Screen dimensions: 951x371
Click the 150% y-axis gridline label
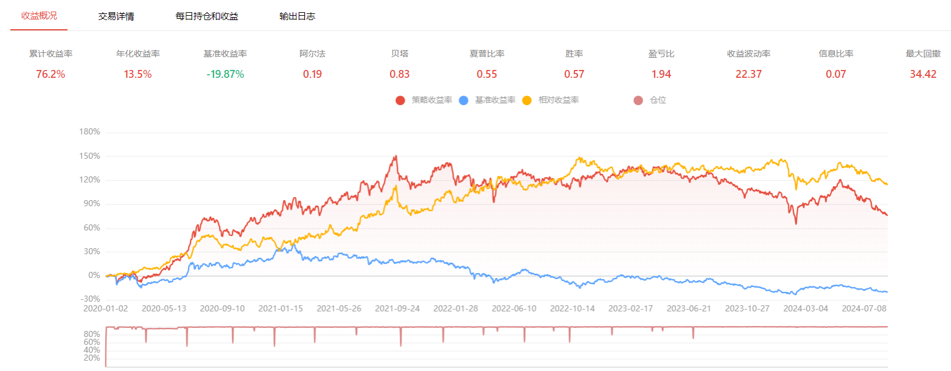pos(90,156)
